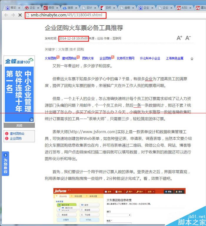Image resolution: width=206 pixels, height=226 pixels.
Task: Open the 比特币交易网 link
Action: (125, 58)
